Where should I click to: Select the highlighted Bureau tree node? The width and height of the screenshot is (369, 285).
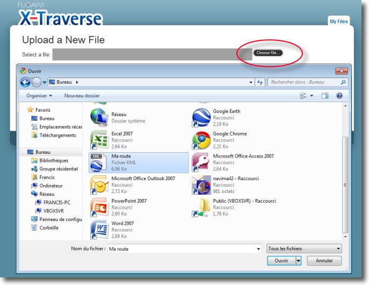[x=50, y=152]
